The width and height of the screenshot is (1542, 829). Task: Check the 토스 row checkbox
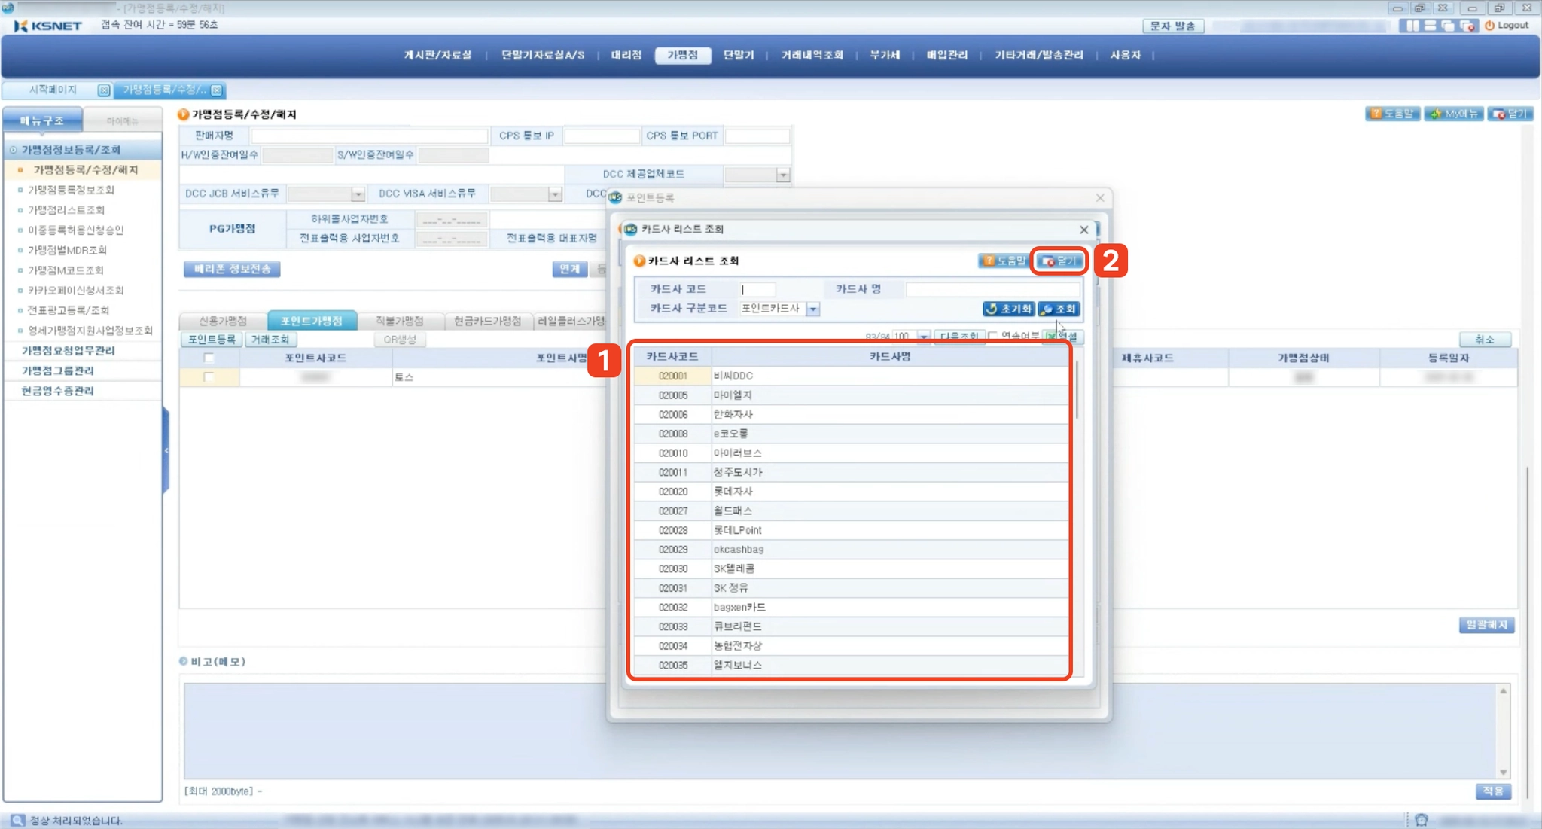pyautogui.click(x=209, y=377)
